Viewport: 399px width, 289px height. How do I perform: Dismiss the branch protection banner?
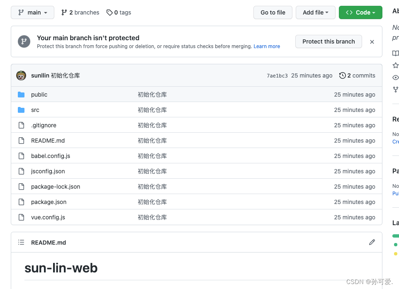(x=372, y=41)
